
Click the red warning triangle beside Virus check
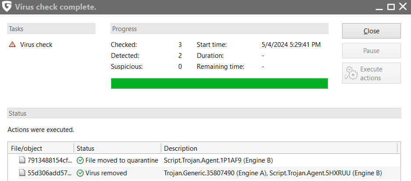pyautogui.click(x=12, y=45)
